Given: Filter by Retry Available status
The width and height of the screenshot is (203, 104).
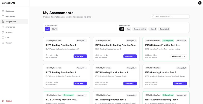Looking at the screenshot, I should [x=140, y=29].
